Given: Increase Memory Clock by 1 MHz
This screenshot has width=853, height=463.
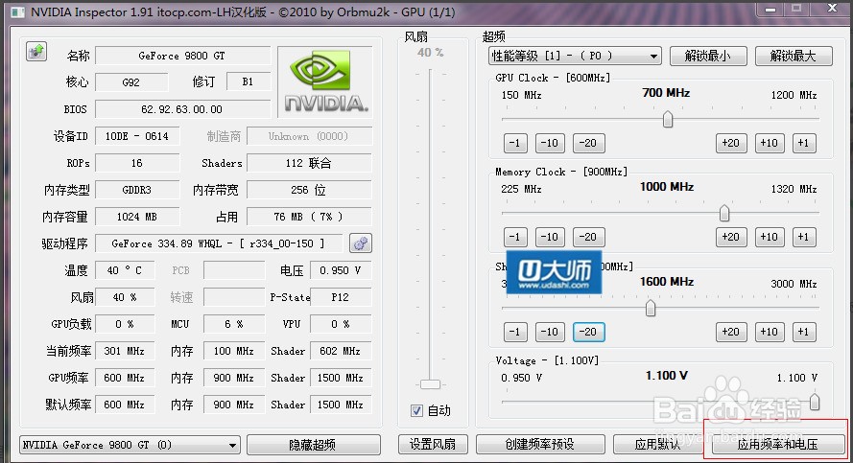Looking at the screenshot, I should pos(803,237).
